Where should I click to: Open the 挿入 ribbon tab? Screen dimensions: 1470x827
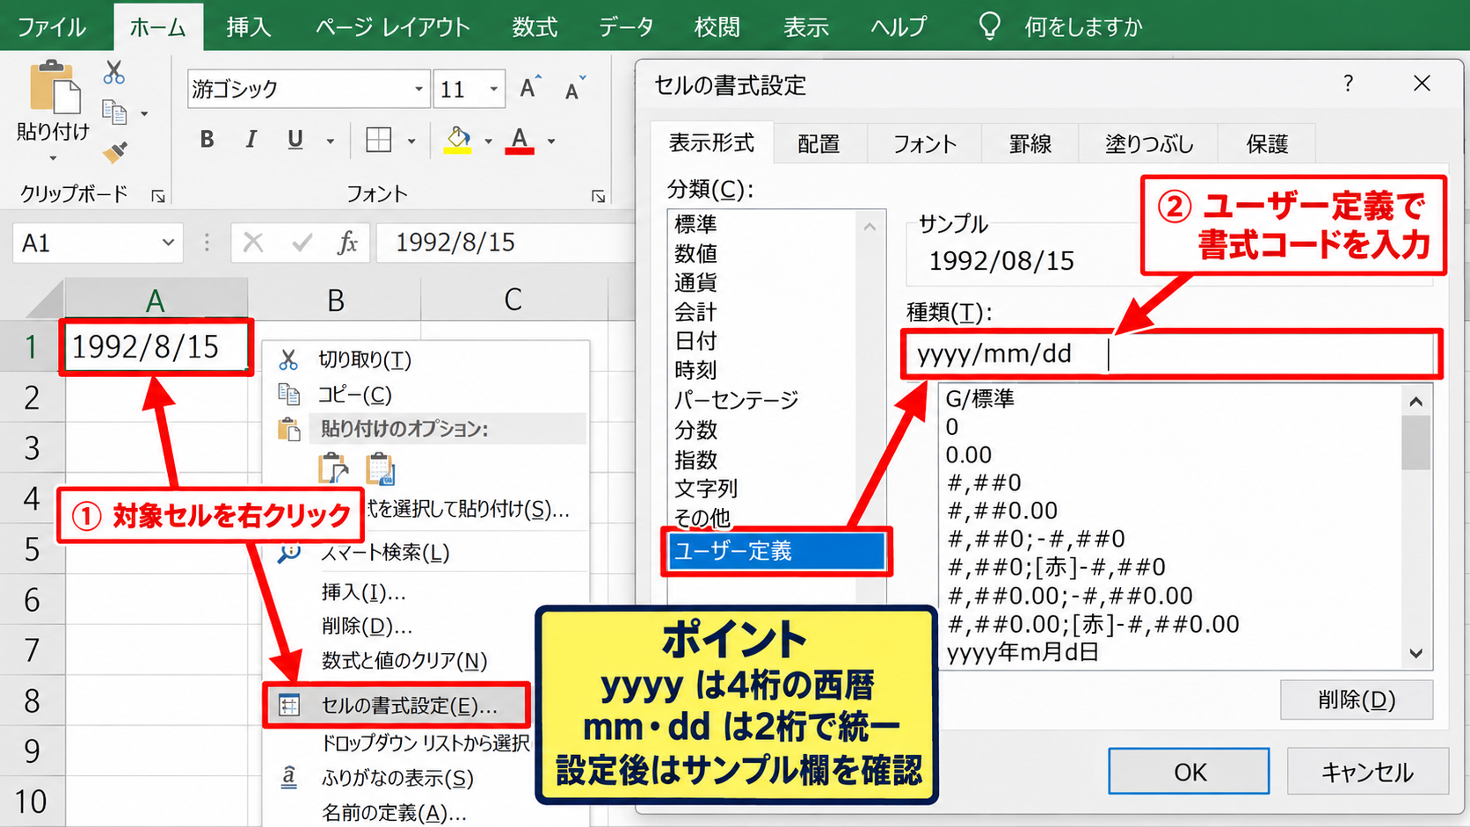tap(249, 27)
